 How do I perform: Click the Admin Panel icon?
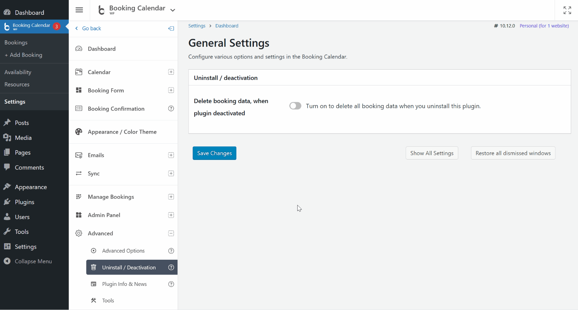[x=79, y=215]
